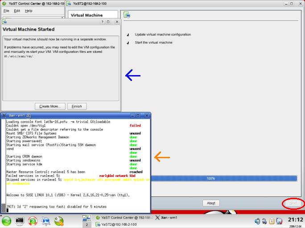Minimize the YaST2 main window
Viewport: 305px width, 228px height.
click(286, 4)
